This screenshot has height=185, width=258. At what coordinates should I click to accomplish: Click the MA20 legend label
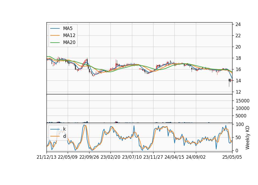(x=69, y=42)
